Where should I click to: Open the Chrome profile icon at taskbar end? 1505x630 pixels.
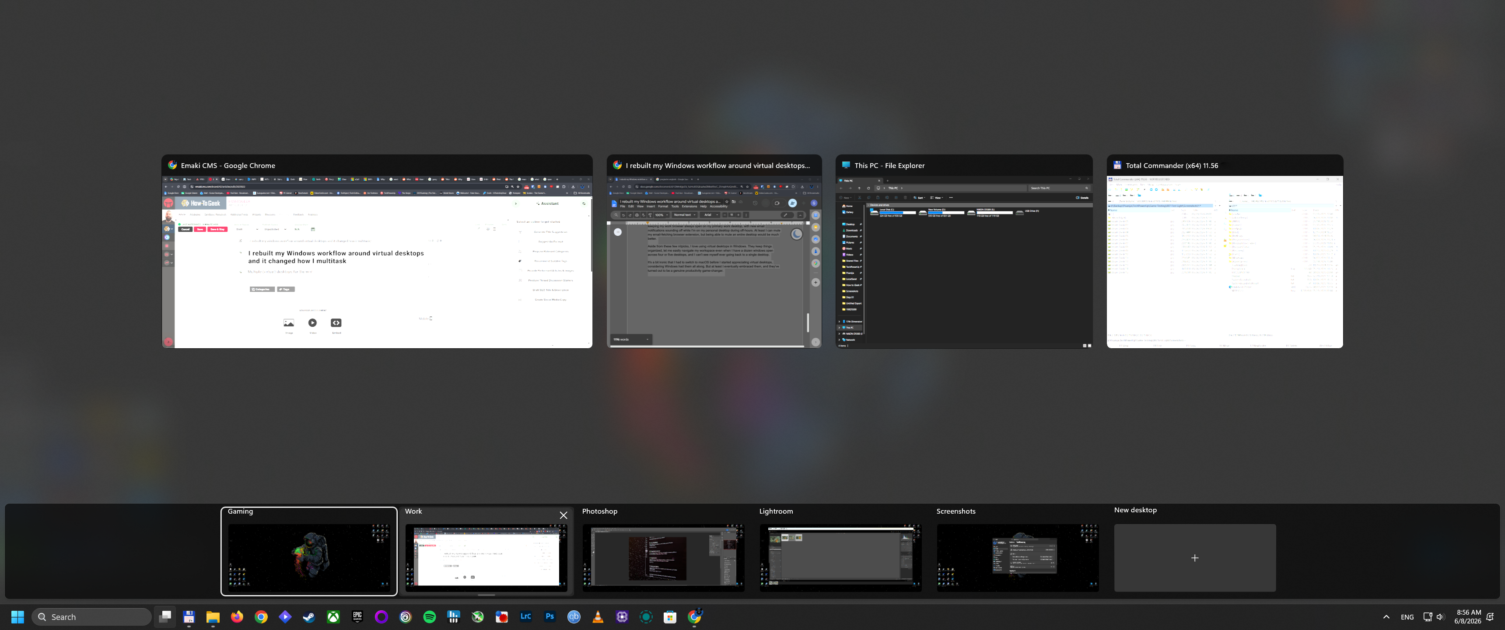[695, 616]
